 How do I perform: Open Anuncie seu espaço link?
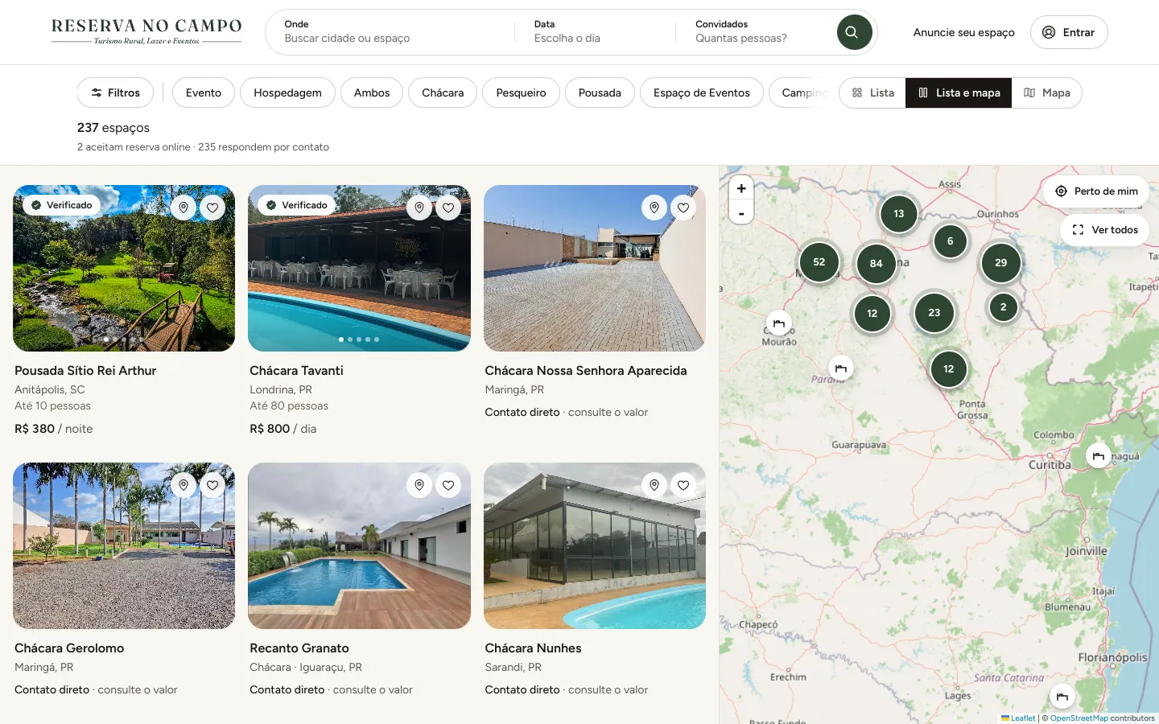[x=963, y=32]
